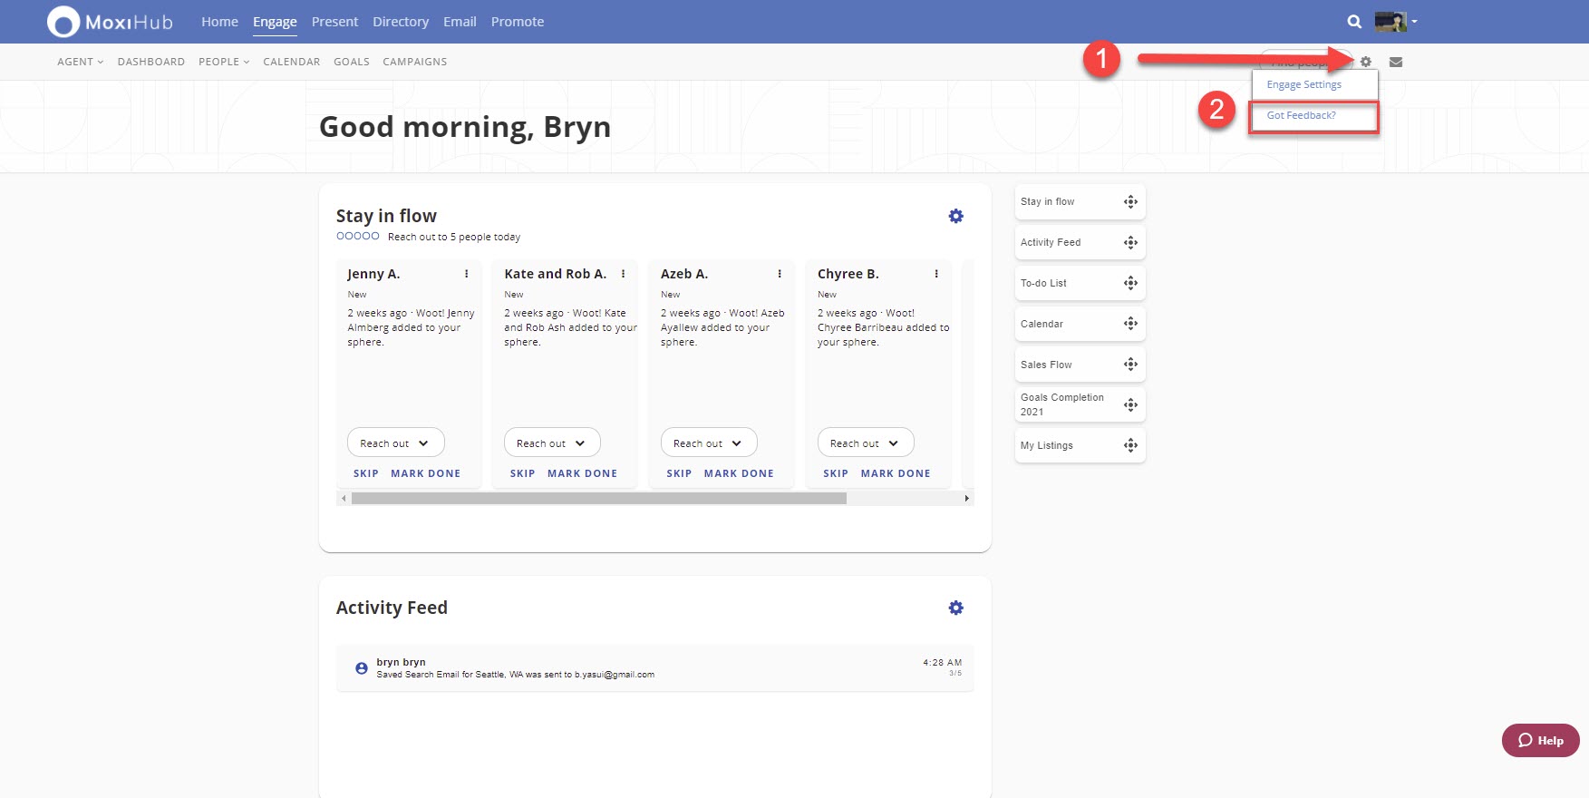Click the three-dot menu on Jenny A. card
The width and height of the screenshot is (1589, 798).
[467, 274]
